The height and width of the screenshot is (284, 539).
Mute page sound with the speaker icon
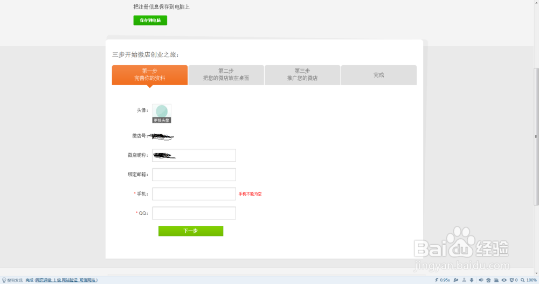coord(481,280)
